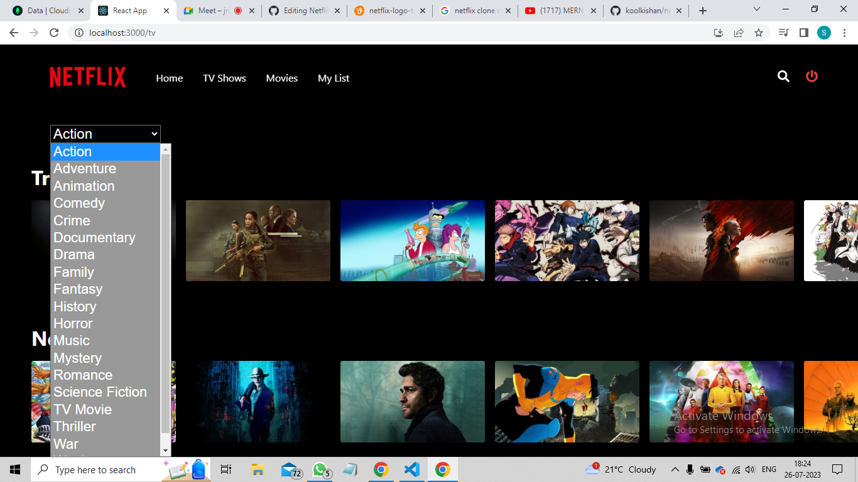Image resolution: width=858 pixels, height=482 pixels.
Task: Choose Horror in the open genre dropdown
Action: [x=73, y=323]
